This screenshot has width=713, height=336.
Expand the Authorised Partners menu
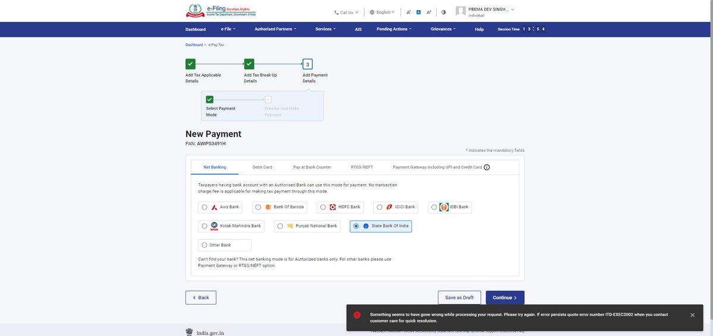[x=275, y=29]
